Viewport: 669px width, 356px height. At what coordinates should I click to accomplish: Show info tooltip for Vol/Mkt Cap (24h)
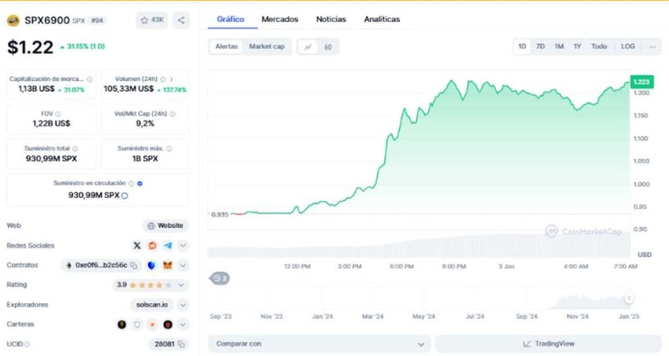172,113
